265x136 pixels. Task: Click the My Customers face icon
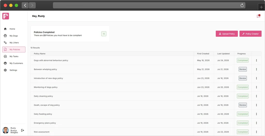point(5,63)
